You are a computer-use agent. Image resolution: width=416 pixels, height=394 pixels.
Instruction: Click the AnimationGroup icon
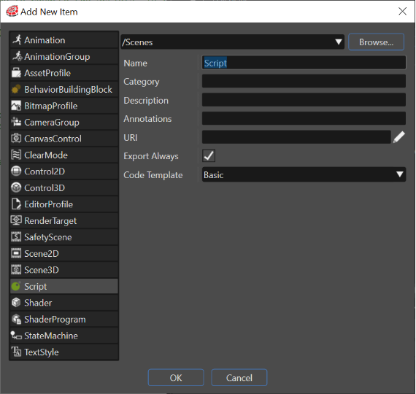pos(17,56)
